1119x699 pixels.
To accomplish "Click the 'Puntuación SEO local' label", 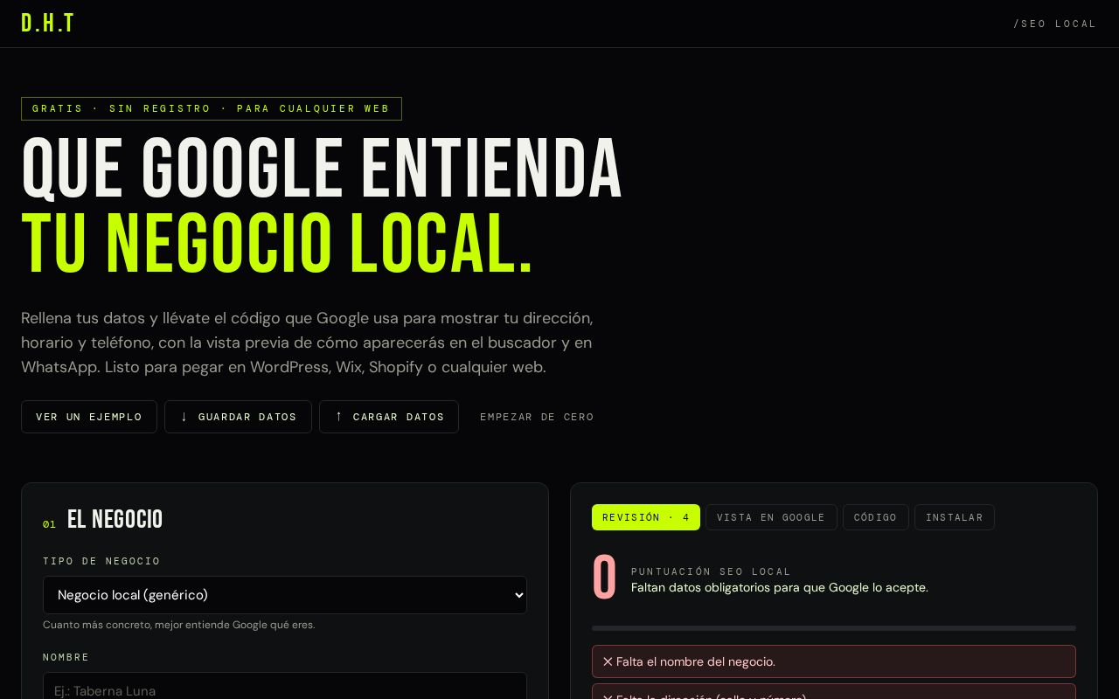I will click(711, 571).
